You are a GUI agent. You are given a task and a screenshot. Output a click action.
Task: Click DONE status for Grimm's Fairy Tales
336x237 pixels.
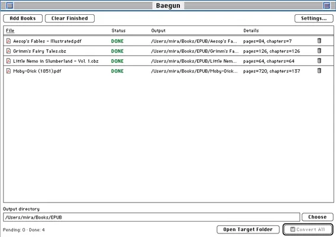click(117, 51)
